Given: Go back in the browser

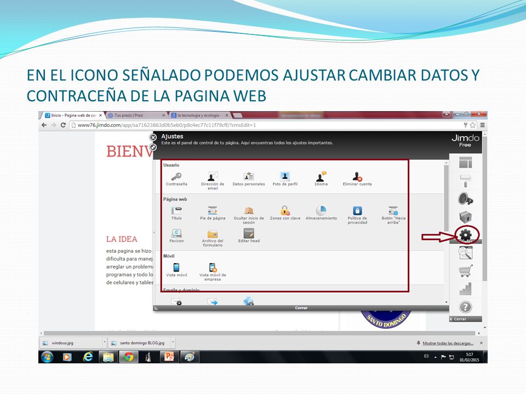Looking at the screenshot, I should click(44, 125).
